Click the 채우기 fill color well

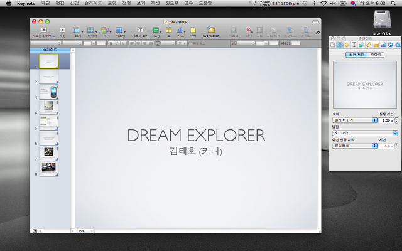pos(296,43)
